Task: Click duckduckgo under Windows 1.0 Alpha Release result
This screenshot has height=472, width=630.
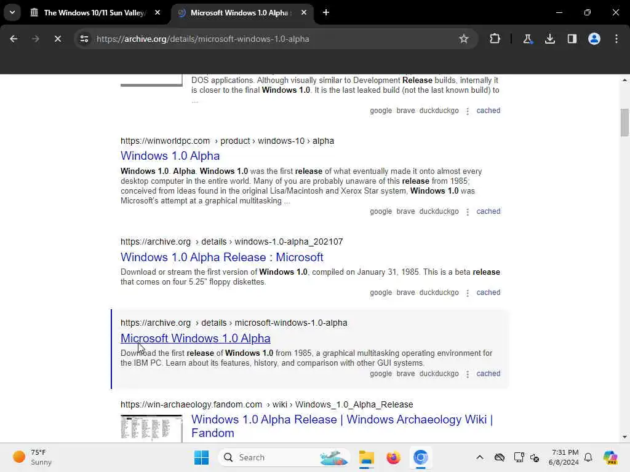Action: [x=439, y=293]
